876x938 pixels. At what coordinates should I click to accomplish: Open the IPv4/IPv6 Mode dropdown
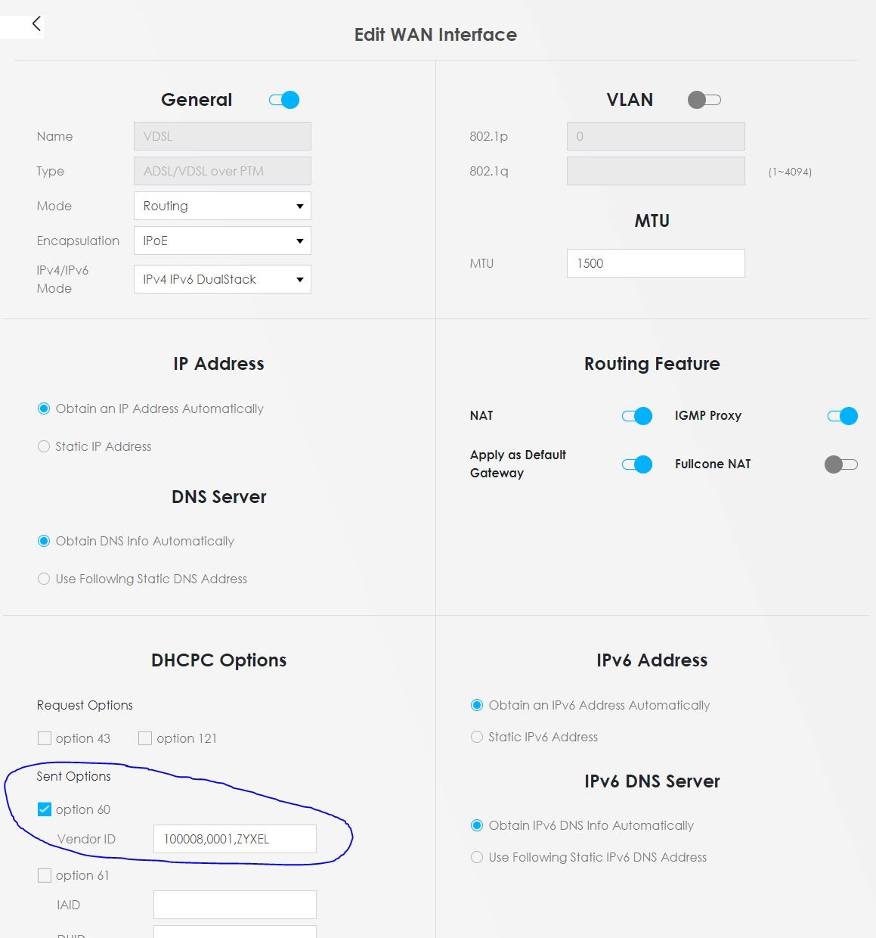point(222,279)
